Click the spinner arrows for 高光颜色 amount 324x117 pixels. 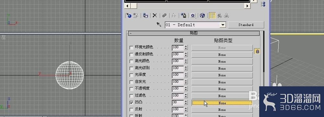186,61
